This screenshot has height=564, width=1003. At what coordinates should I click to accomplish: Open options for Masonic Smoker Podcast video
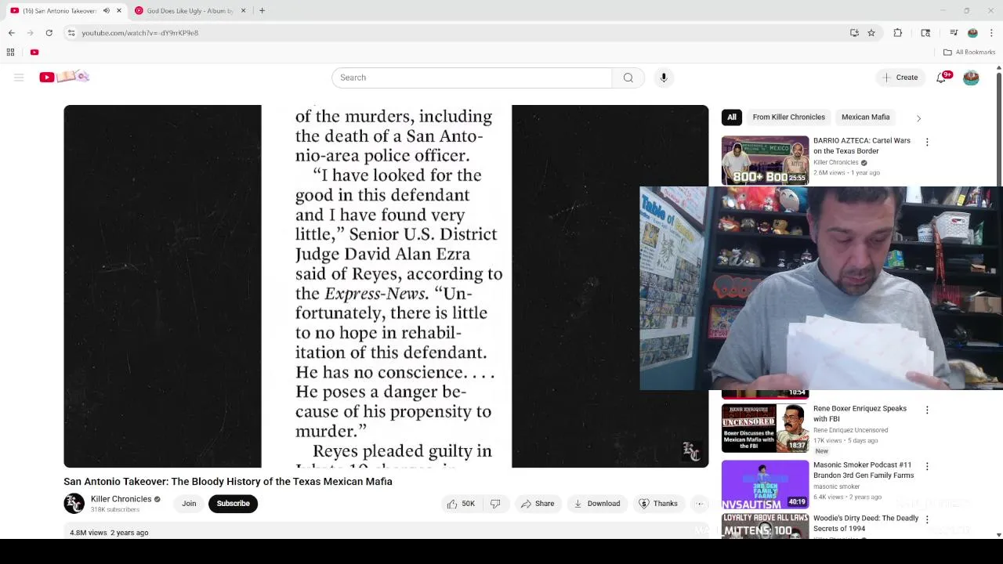pyautogui.click(x=927, y=467)
